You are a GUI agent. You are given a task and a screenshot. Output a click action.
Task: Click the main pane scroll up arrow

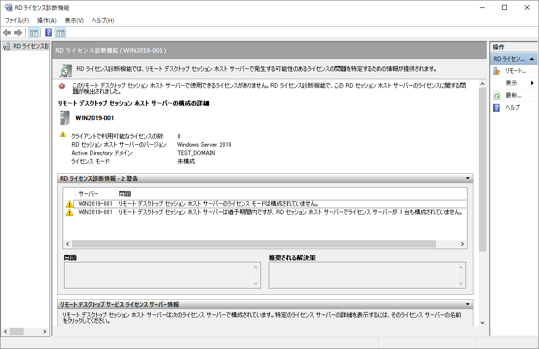482,84
